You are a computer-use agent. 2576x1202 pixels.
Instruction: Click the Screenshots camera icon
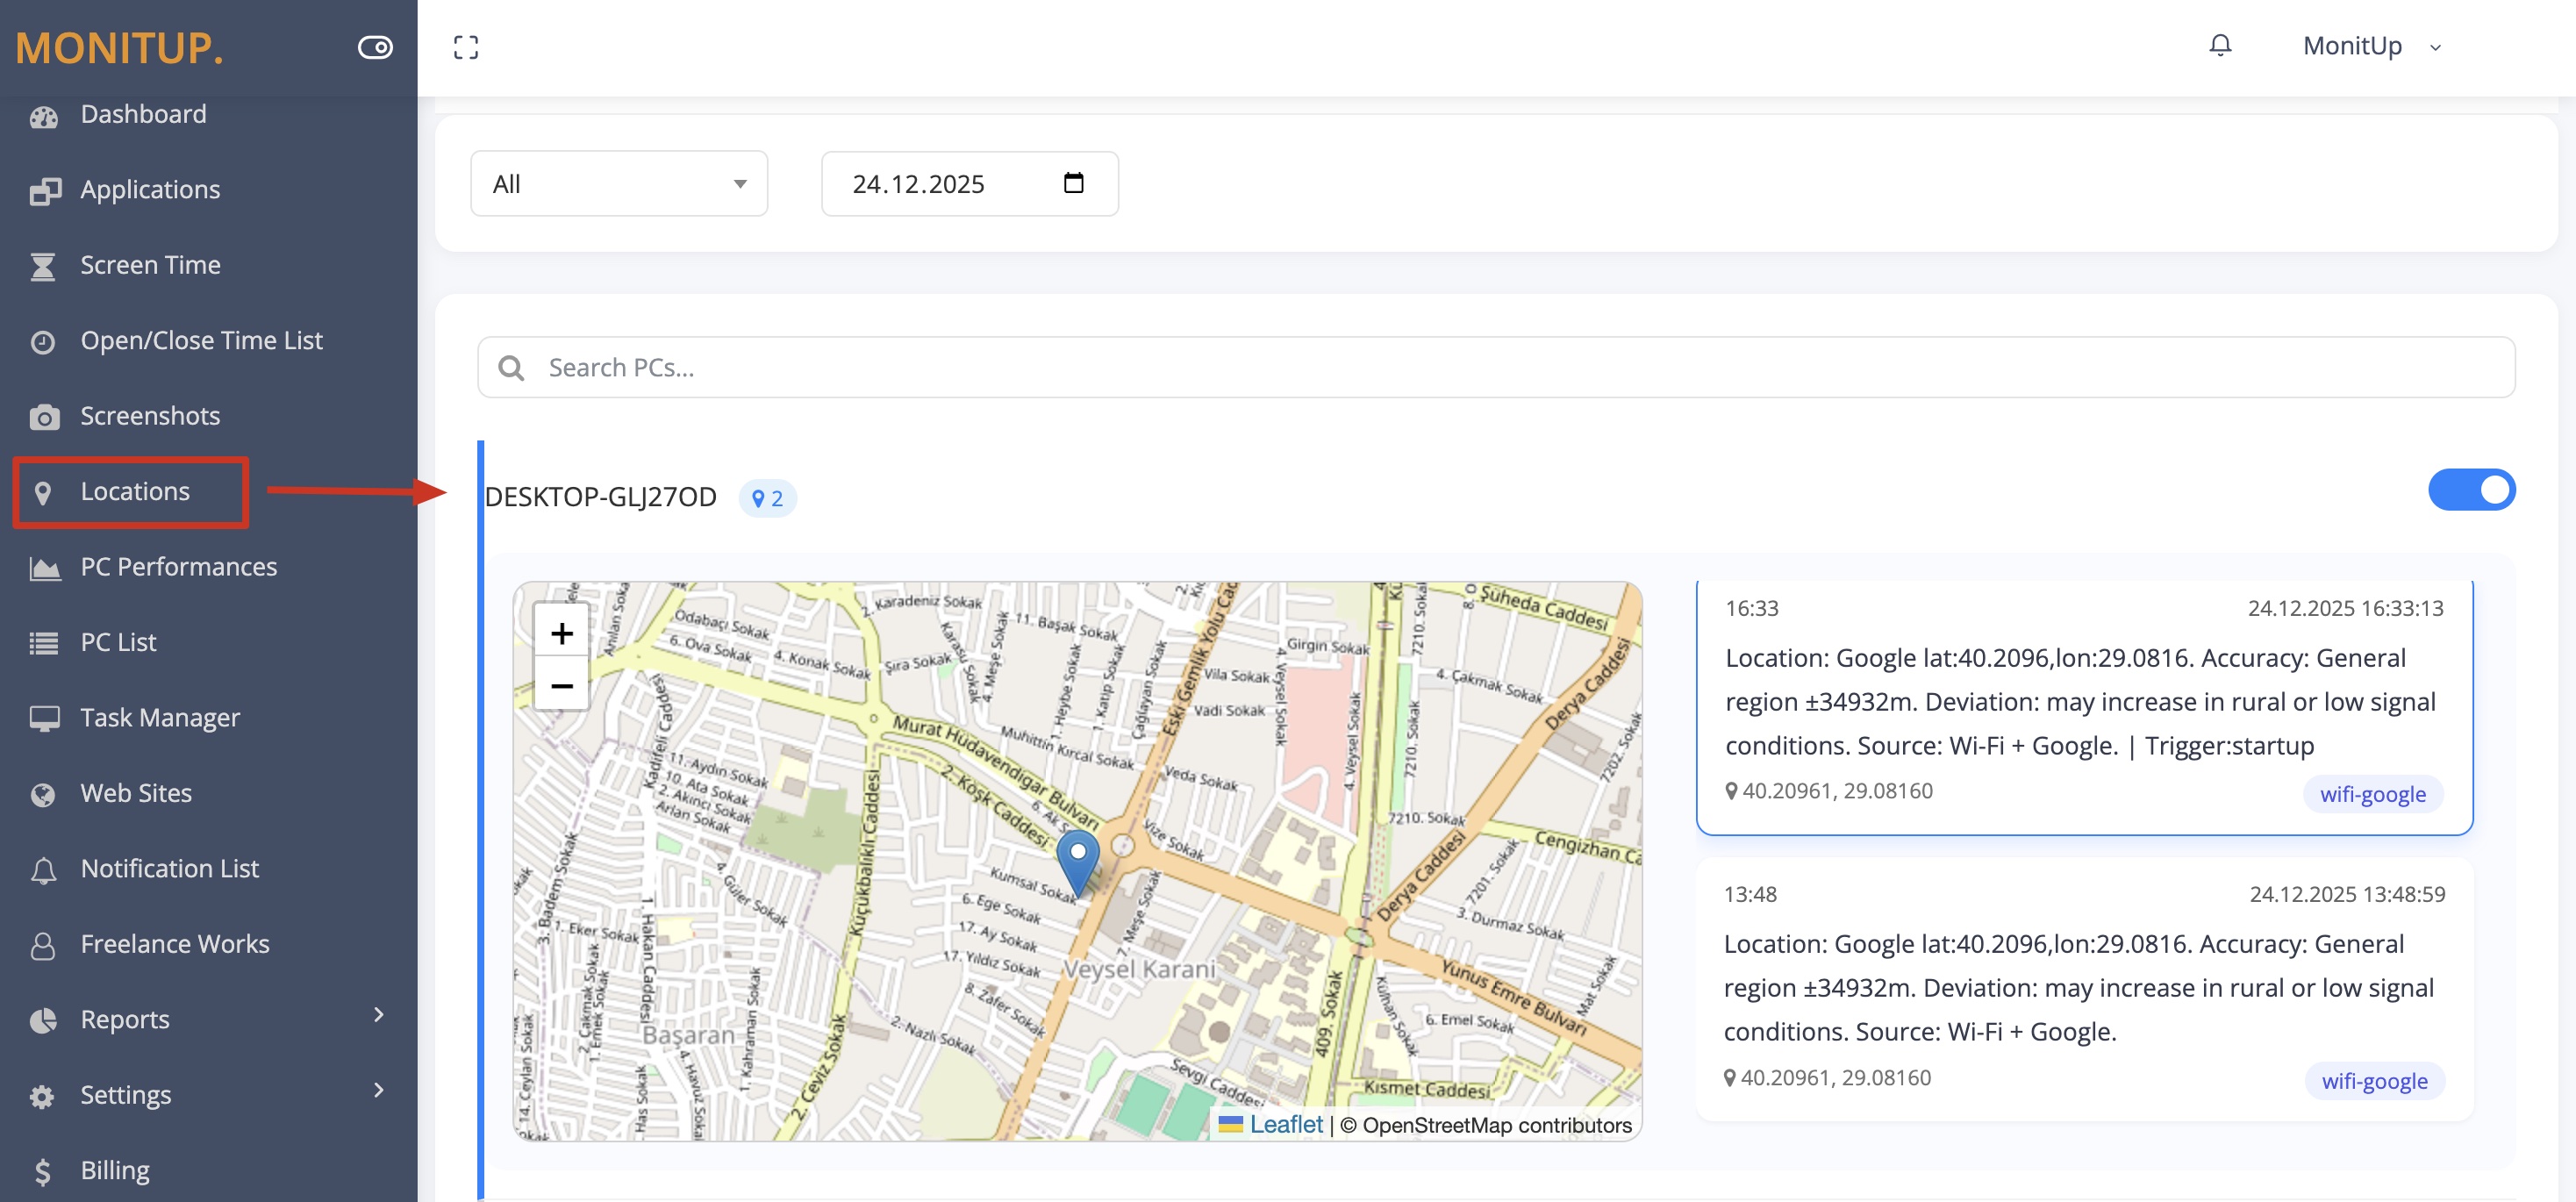pos(43,416)
